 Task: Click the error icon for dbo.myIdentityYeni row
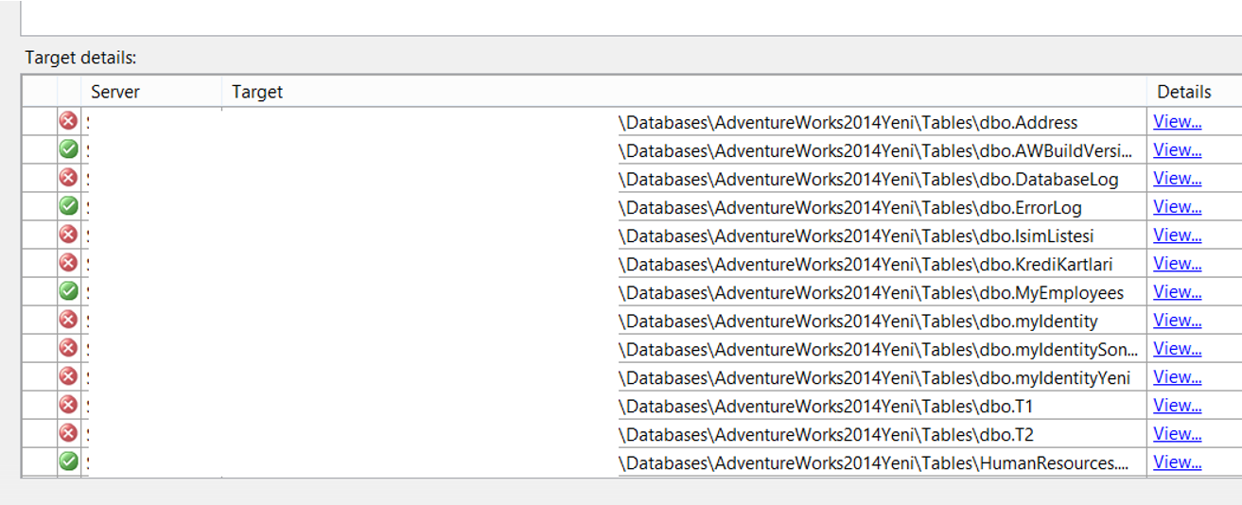(x=68, y=376)
